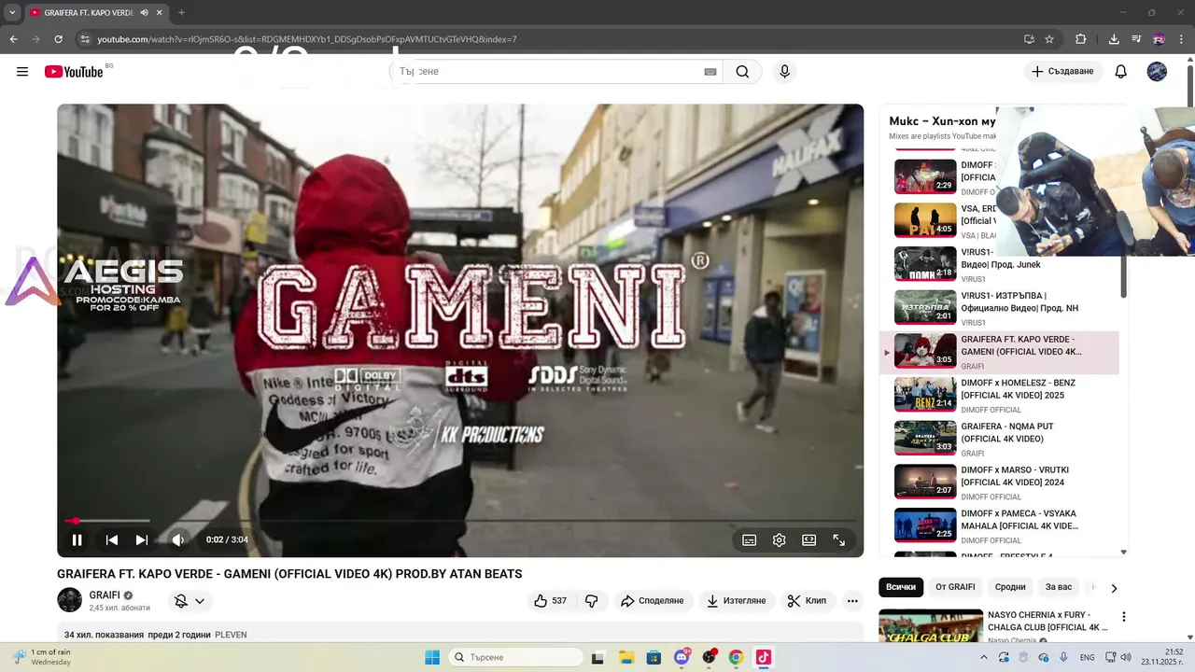Select the Всички filter chip
The width and height of the screenshot is (1195, 672).
901,587
